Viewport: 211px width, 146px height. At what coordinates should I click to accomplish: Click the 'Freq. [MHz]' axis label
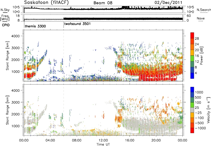pos(5,18)
